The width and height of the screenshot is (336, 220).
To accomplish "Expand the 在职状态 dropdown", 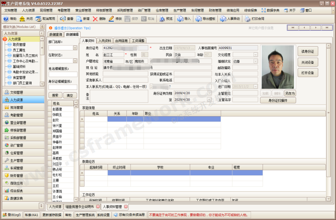I will (x=75, y=61).
